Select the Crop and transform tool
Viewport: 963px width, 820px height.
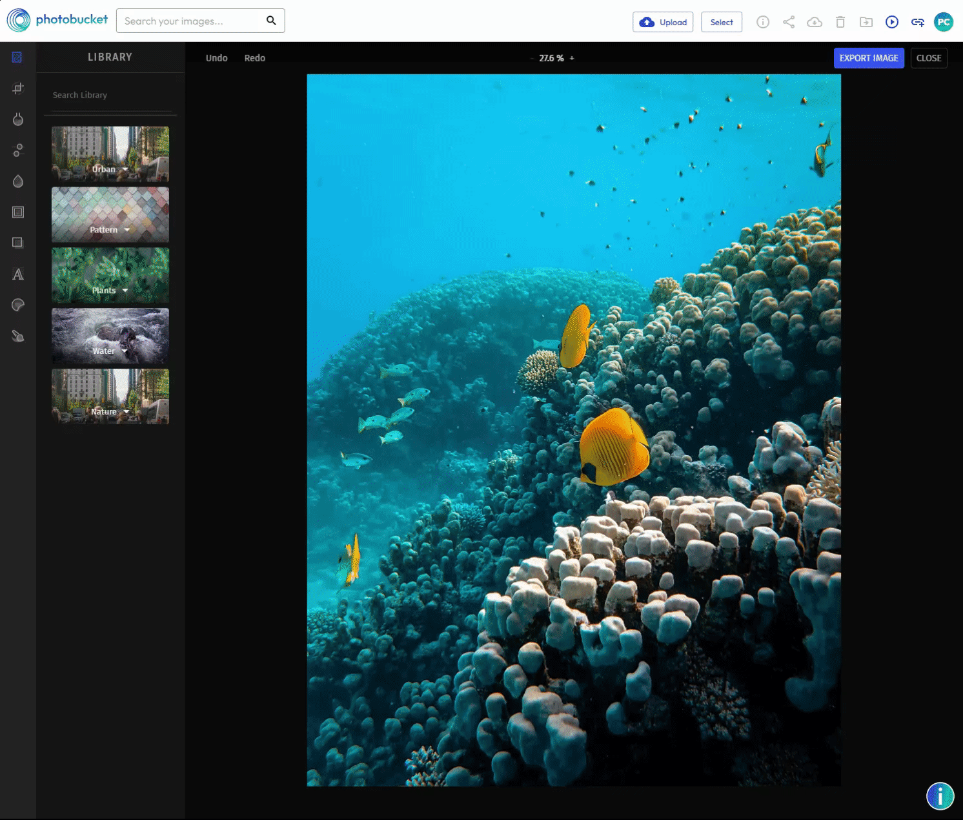(18, 88)
